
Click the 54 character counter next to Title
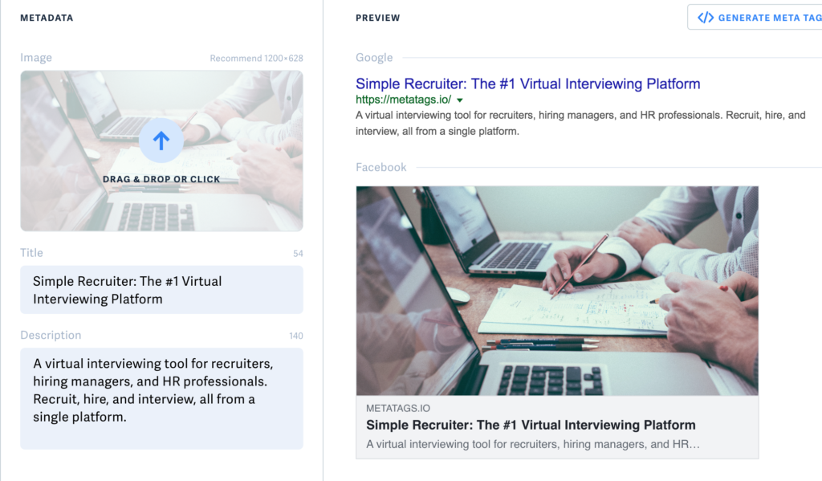click(x=299, y=252)
